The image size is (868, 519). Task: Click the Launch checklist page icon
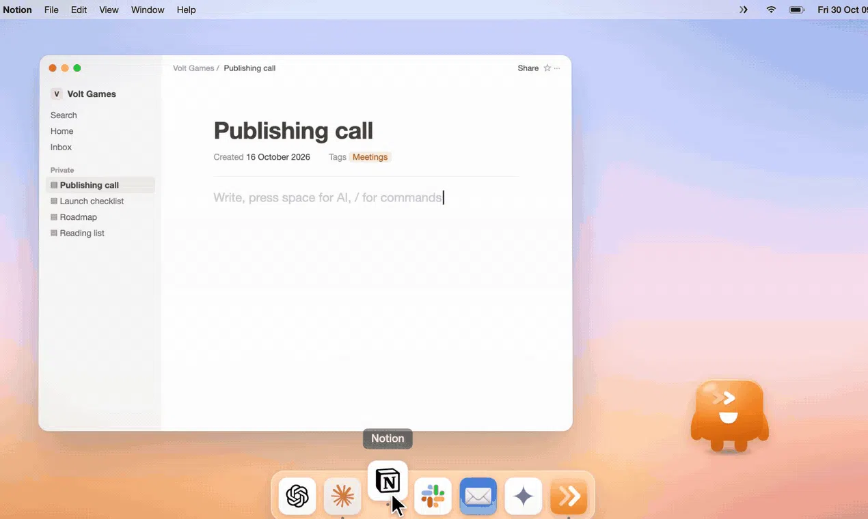pyautogui.click(x=54, y=201)
